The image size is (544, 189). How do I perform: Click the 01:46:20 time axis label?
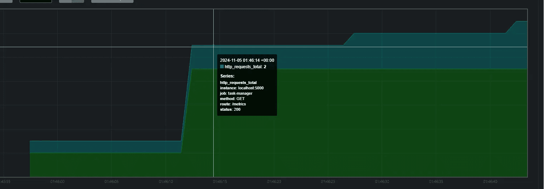(274, 181)
